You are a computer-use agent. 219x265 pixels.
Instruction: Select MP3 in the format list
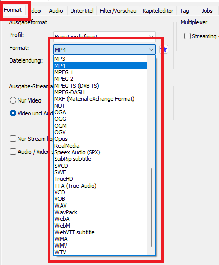click(101, 59)
